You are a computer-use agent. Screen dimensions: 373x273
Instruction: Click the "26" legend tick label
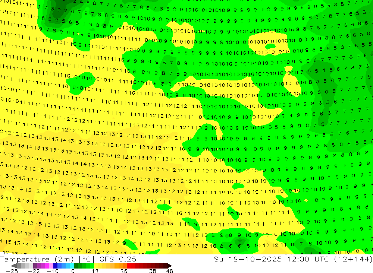124,271
